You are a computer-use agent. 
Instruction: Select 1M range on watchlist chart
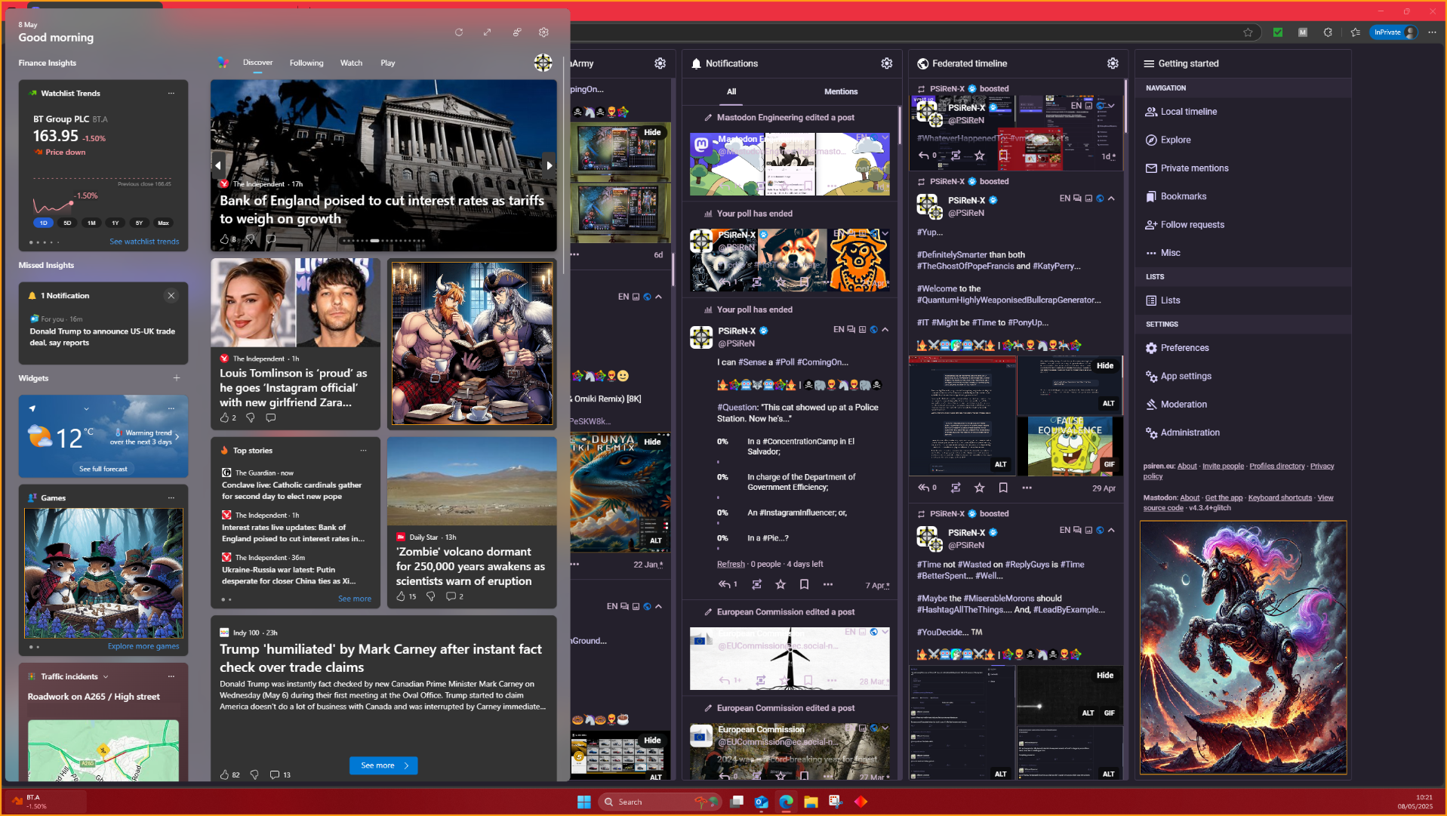(x=91, y=223)
